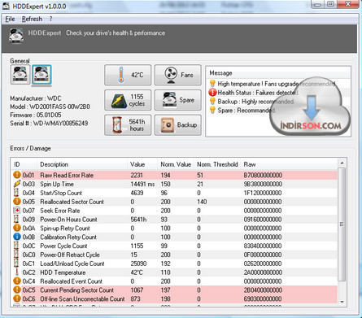Close the HDDExpert window
This screenshot has width=362, height=318.
[x=348, y=4]
